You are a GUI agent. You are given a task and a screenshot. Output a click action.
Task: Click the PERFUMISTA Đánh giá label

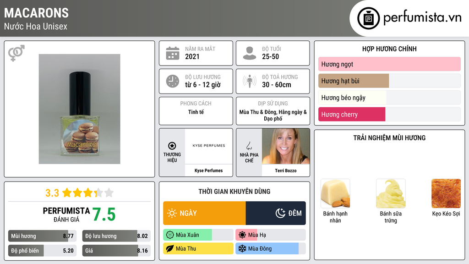66,214
